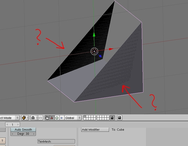The width and height of the screenshot is (188, 146).
Task: Open the viewport draw type cube menu
Action: point(25,118)
